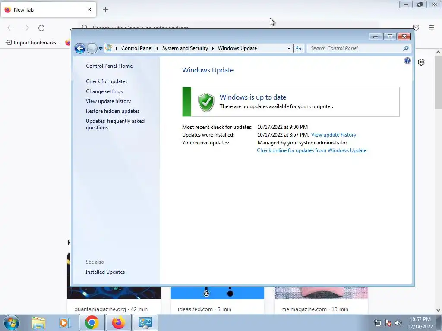The width and height of the screenshot is (442, 331).
Task: Open the Windows Start menu
Action: pyautogui.click(x=11, y=322)
